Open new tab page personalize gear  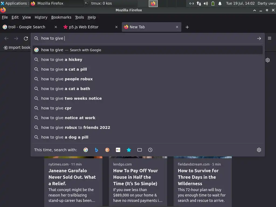coord(268,60)
